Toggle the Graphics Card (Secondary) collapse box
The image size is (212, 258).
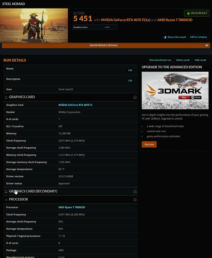[135, 192]
